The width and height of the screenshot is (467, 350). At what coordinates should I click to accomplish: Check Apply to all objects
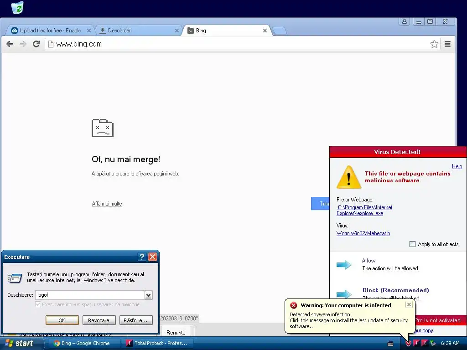[412, 244]
